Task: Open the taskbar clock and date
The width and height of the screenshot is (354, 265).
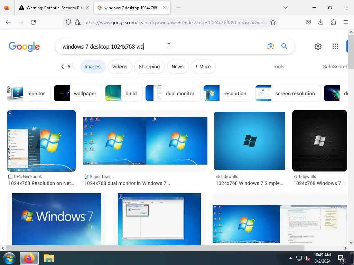Action: [x=323, y=258]
